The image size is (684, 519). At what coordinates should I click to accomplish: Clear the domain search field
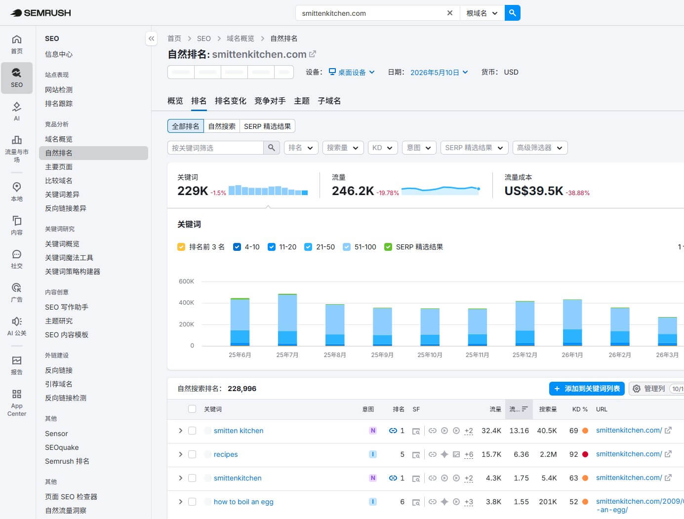(449, 13)
